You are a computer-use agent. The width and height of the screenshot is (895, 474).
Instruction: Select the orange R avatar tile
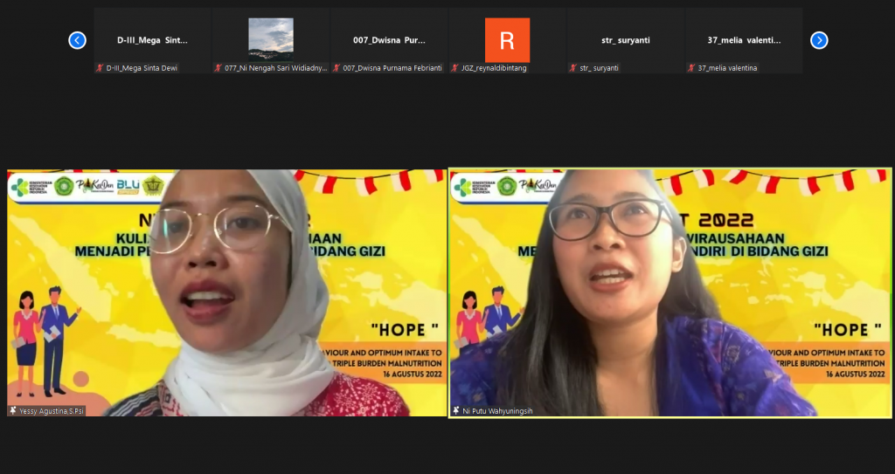pyautogui.click(x=508, y=40)
